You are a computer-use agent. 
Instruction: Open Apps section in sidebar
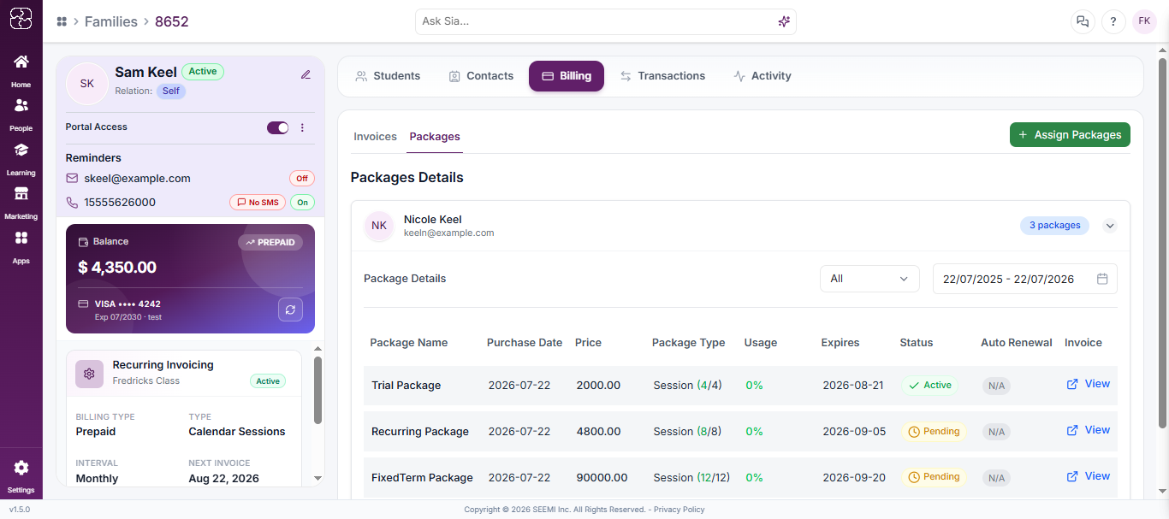point(21,247)
